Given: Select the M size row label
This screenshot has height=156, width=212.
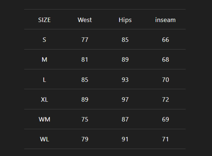Looking at the screenshot, I should (x=44, y=60).
